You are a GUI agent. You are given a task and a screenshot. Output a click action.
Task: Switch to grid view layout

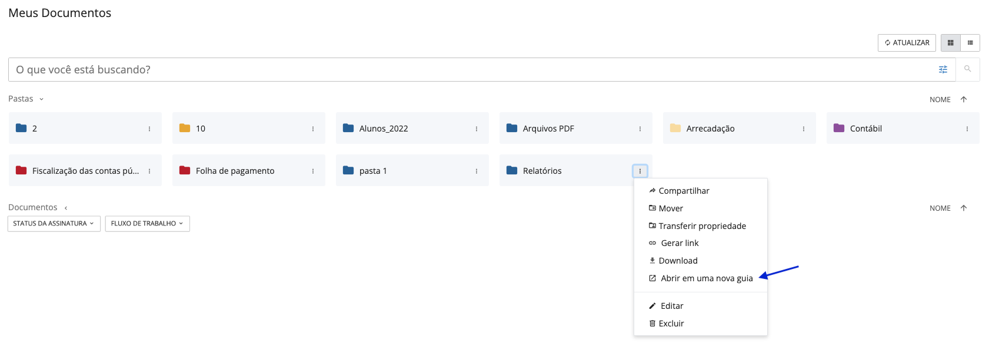pyautogui.click(x=950, y=43)
